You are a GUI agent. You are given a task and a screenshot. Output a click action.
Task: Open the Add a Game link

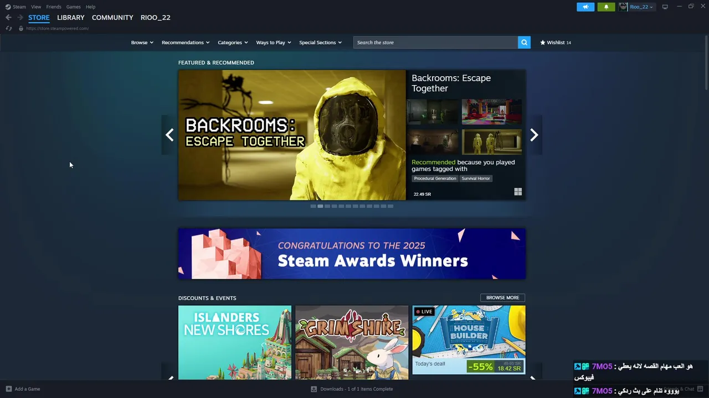[27, 389]
